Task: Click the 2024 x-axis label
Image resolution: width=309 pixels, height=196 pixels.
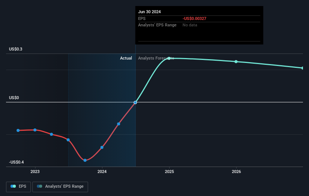Action: click(x=102, y=171)
